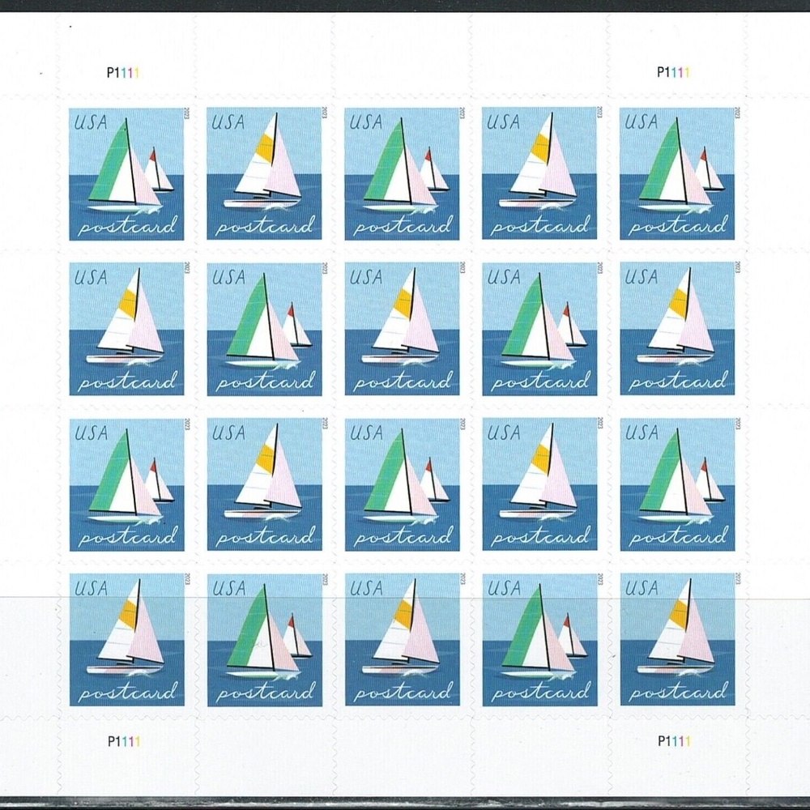Select the green-sail stamp, third row, third column
Viewport: 810px width, 810px height.
(x=402, y=484)
